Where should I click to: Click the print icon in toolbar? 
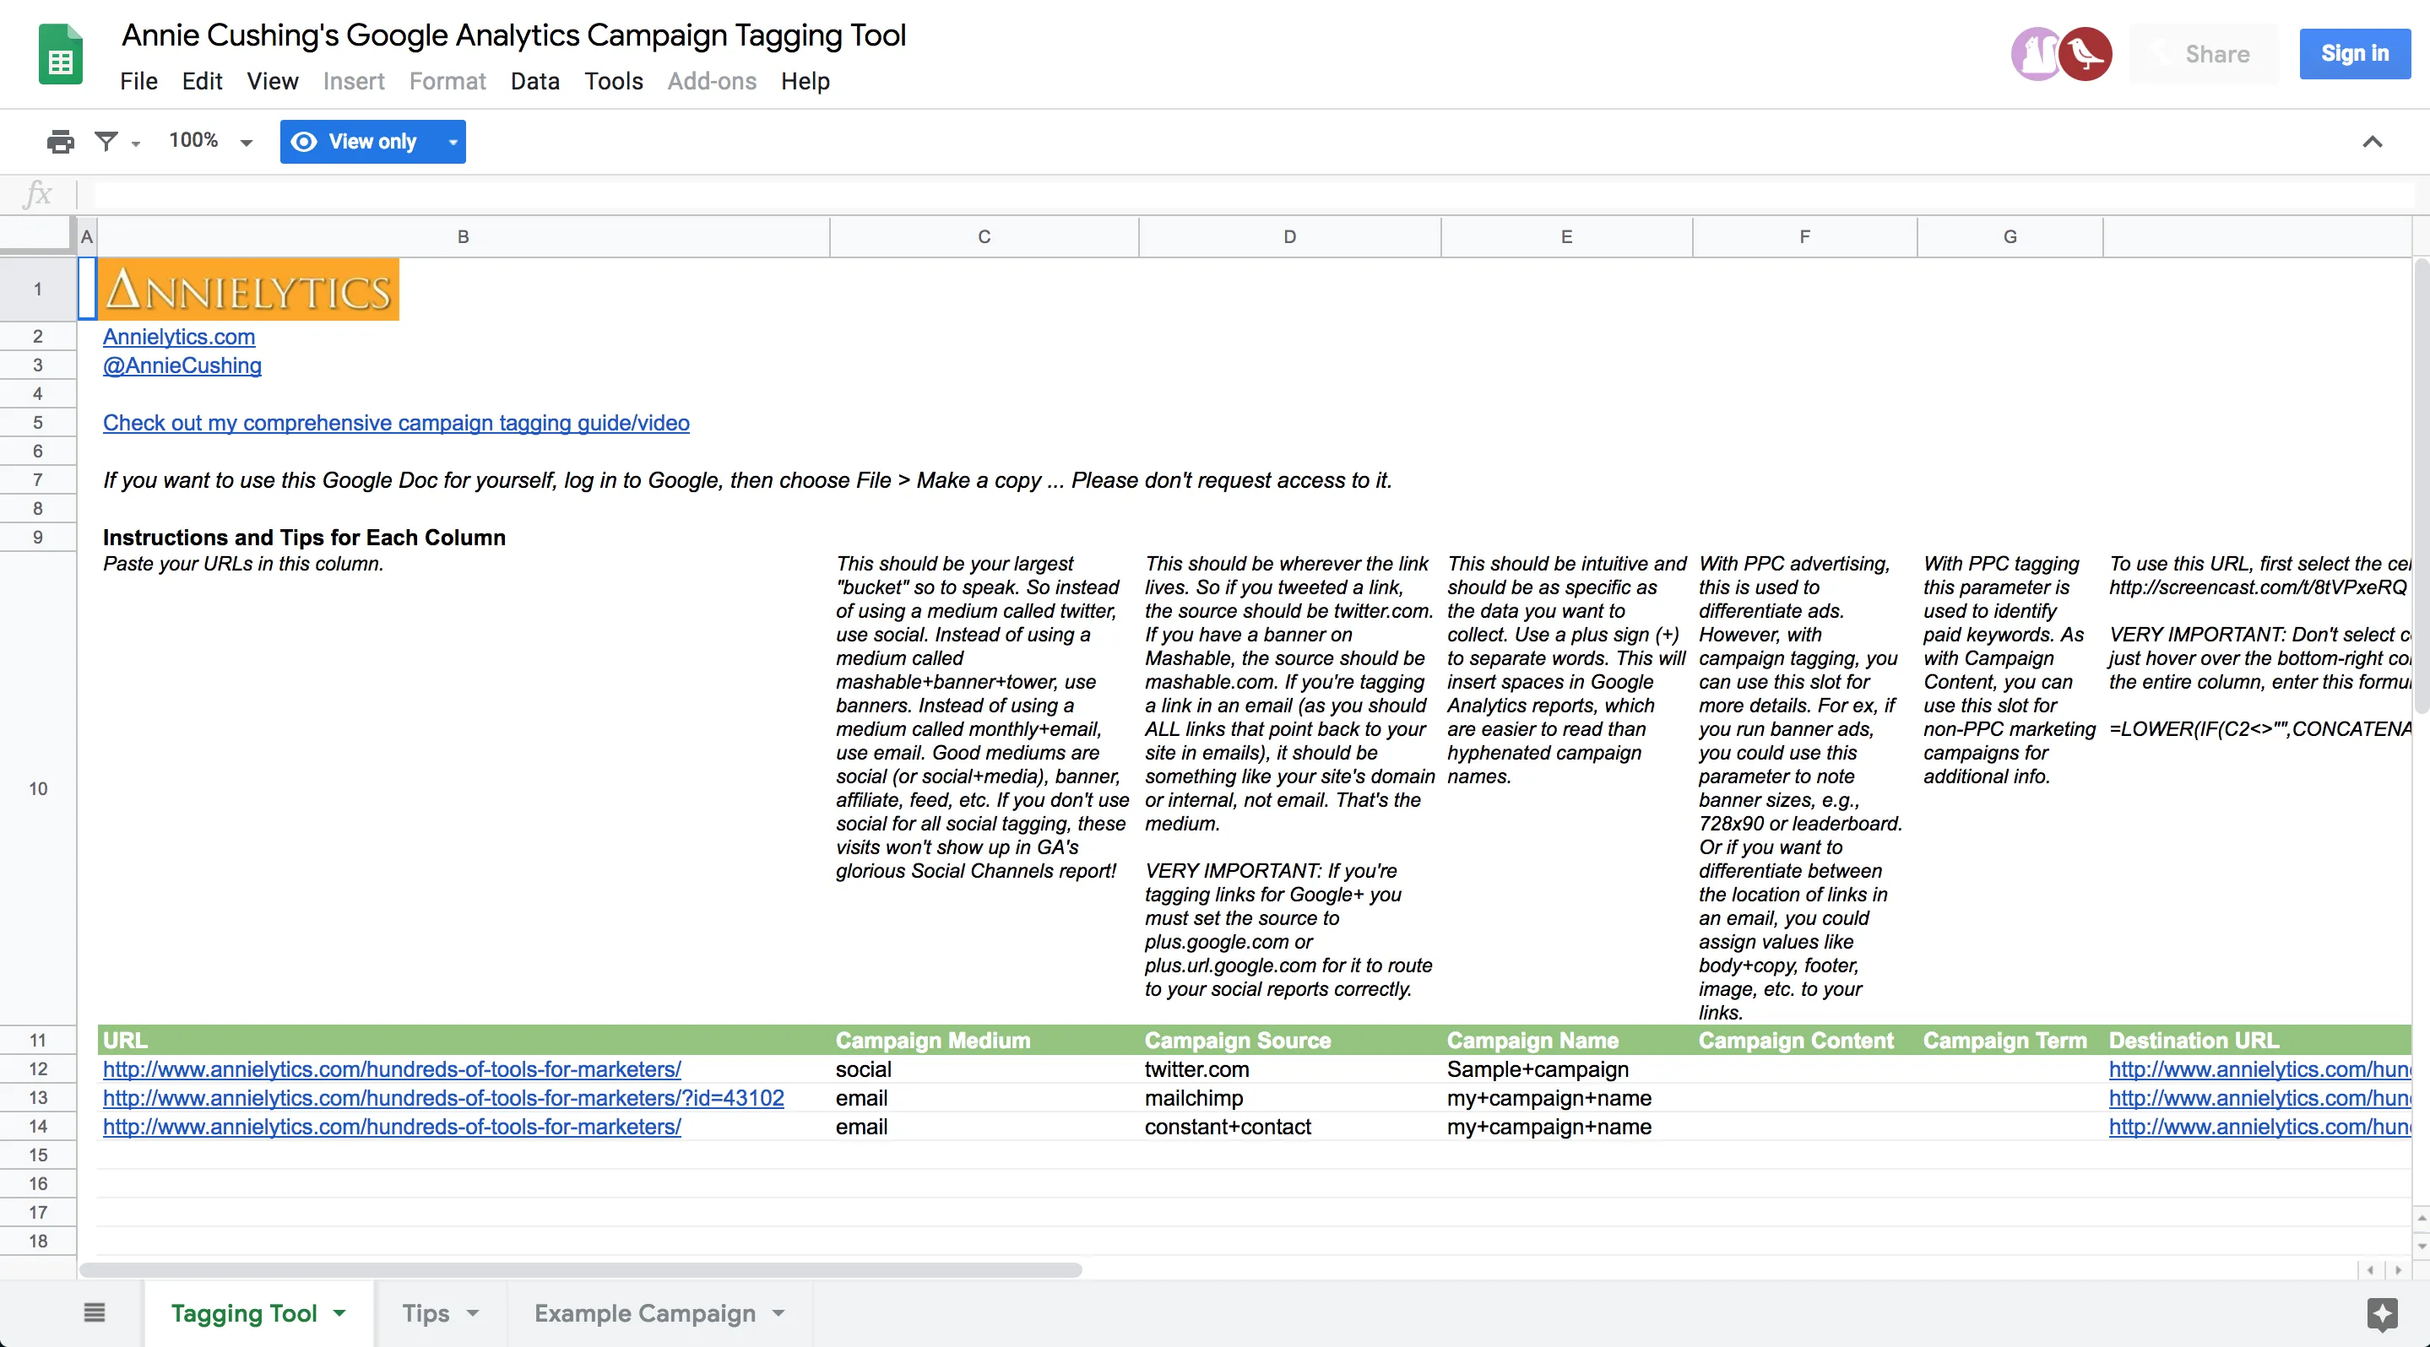61,142
